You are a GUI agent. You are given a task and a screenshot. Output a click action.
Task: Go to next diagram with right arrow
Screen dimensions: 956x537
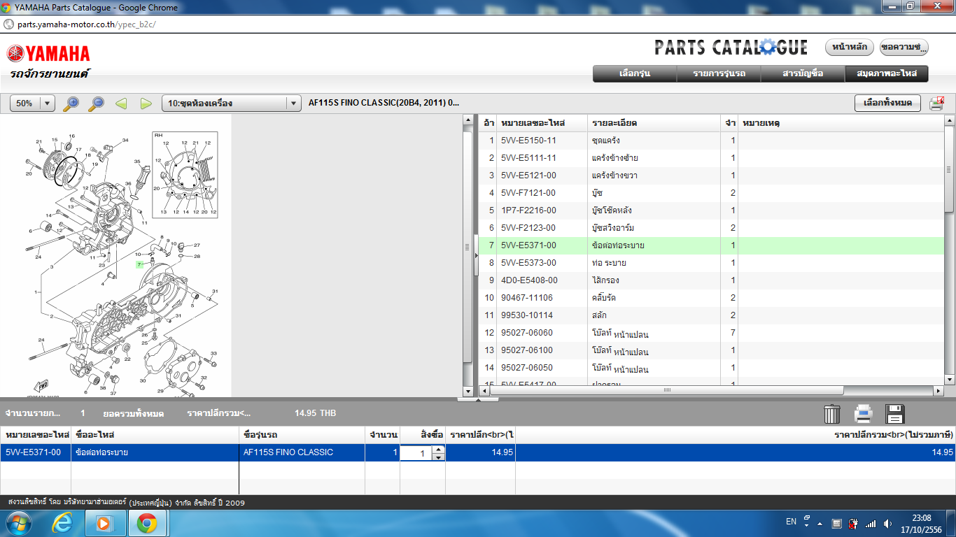[x=146, y=103]
